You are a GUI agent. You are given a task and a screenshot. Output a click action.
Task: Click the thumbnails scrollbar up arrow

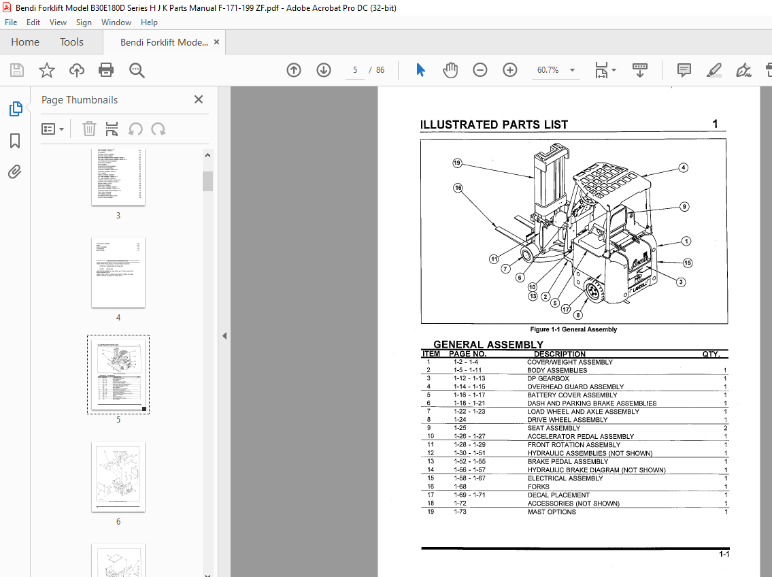(x=207, y=155)
